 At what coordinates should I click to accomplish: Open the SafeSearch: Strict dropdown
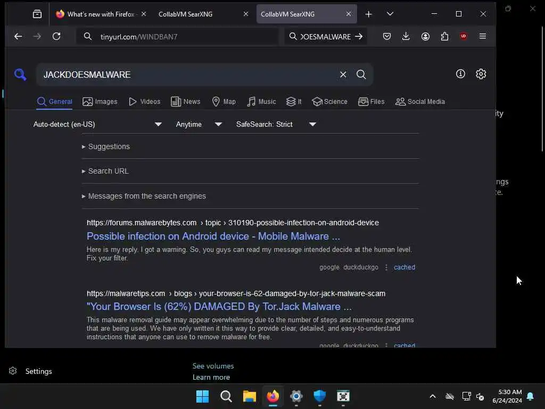point(276,124)
